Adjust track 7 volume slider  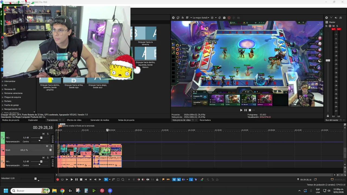tap(41, 138)
